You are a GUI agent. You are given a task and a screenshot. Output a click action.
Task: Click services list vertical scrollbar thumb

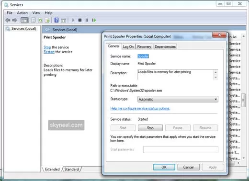click(243, 100)
